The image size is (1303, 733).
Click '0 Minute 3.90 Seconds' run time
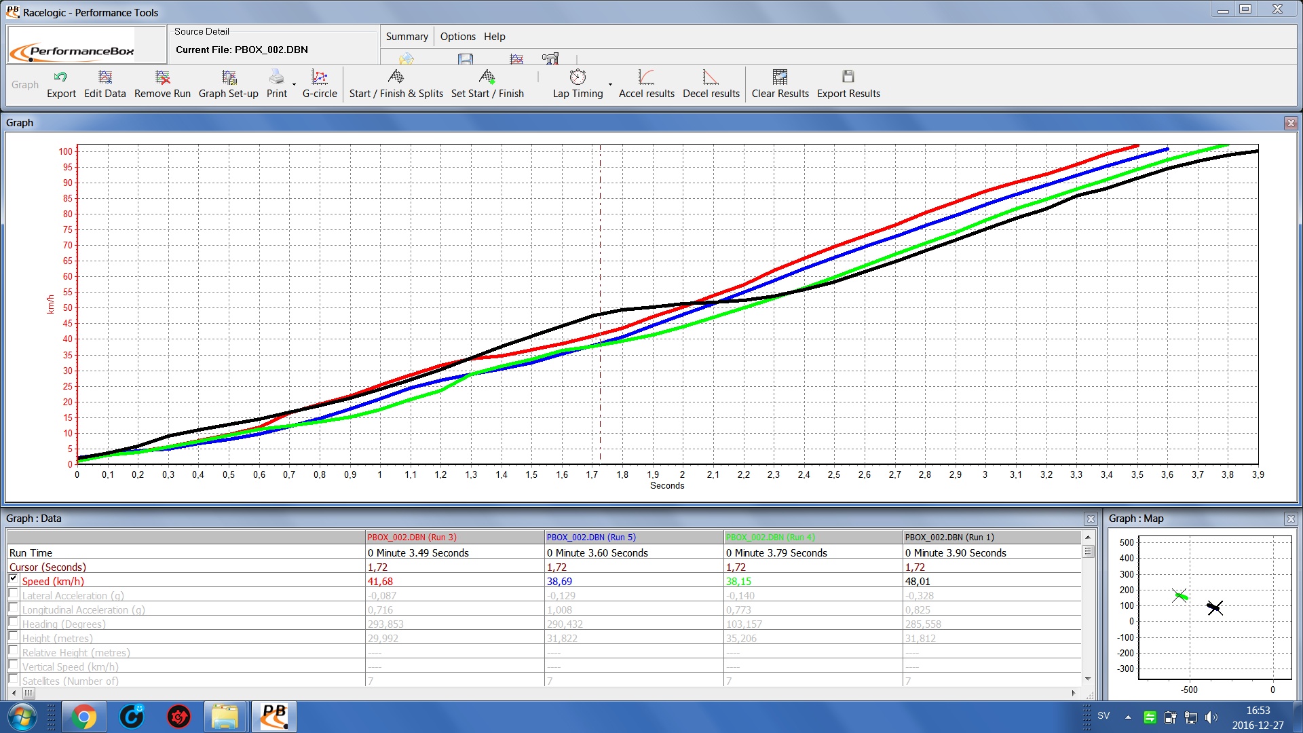pyautogui.click(x=956, y=553)
